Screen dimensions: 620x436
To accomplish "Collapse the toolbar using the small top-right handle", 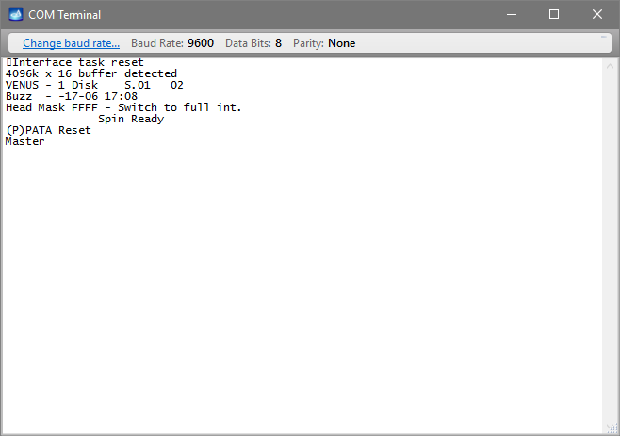I will (x=603, y=37).
